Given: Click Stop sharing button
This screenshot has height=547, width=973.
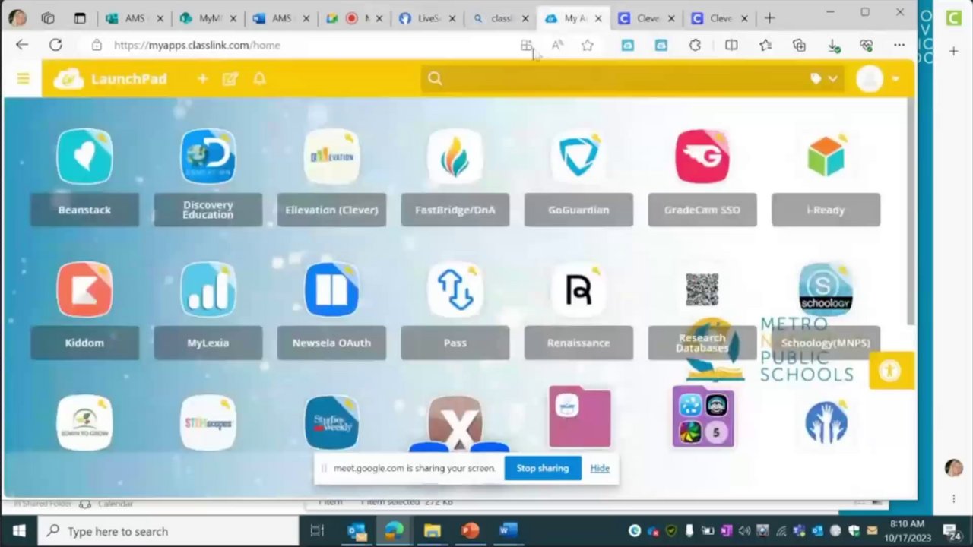Looking at the screenshot, I should [543, 468].
